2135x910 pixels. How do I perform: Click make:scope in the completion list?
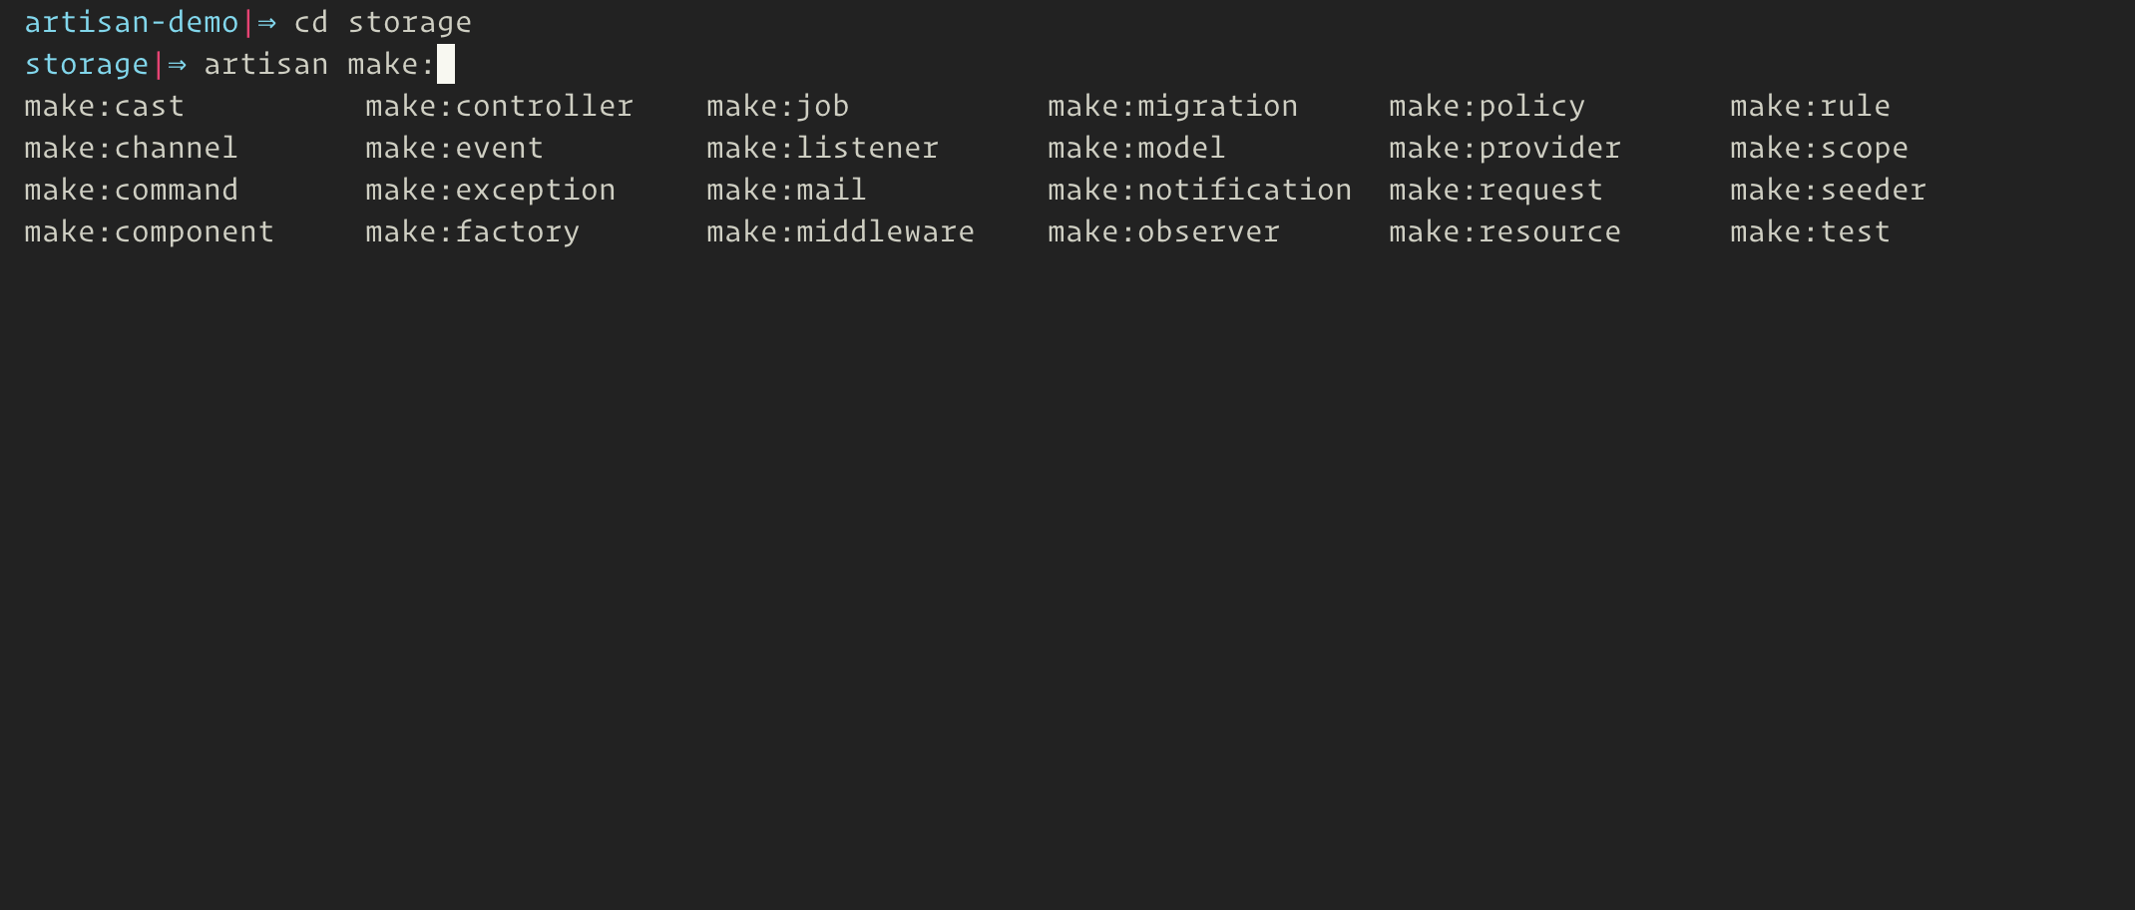pos(1820,149)
